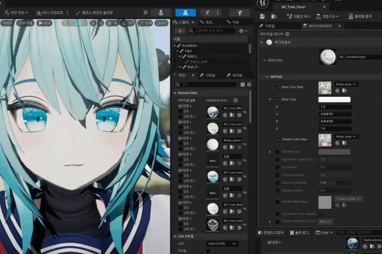Browse to MI_Toon_Whi asset in Content Browser
Viewport: 382px width, 254px height.
(x=232, y=115)
